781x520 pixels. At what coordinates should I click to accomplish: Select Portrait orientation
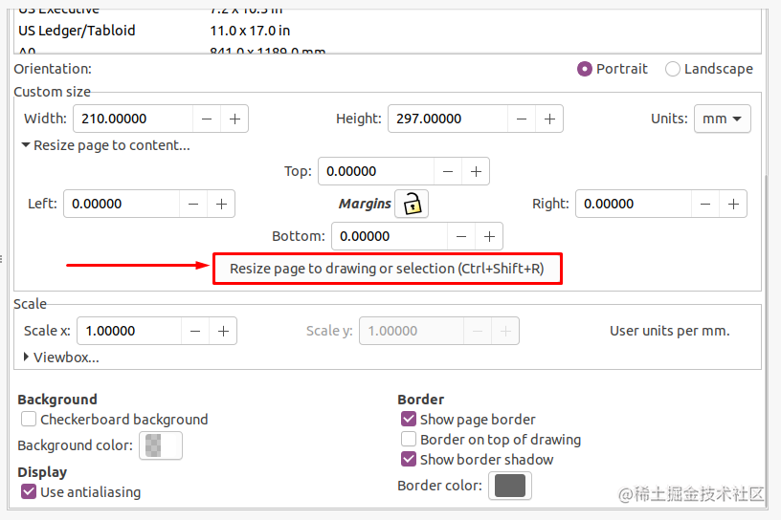[x=613, y=69]
